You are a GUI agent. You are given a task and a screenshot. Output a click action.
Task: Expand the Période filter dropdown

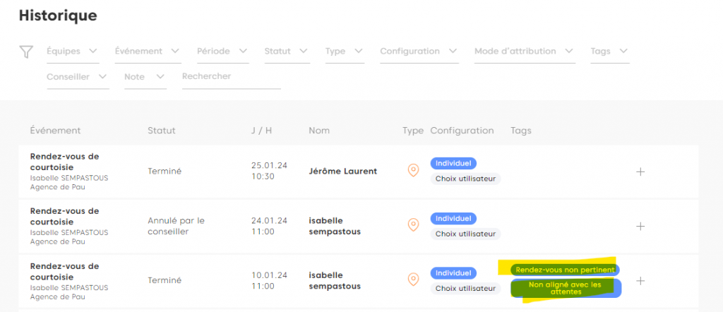(222, 52)
